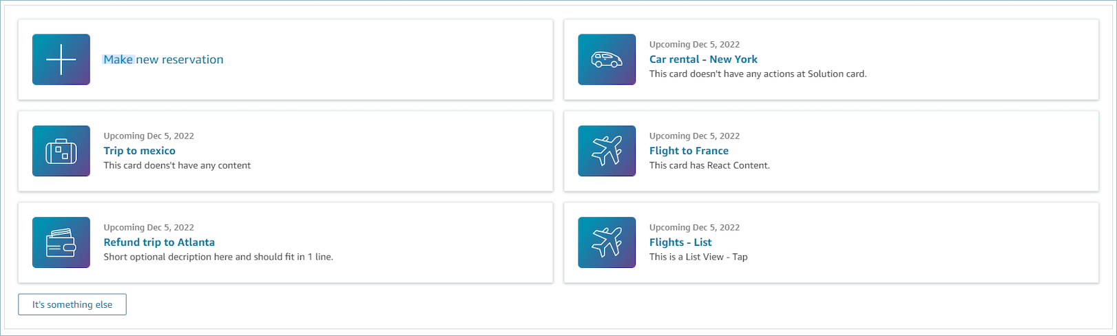Open the Make new reservation link
Viewport: 1117px width, 336px height.
pyautogui.click(x=164, y=60)
